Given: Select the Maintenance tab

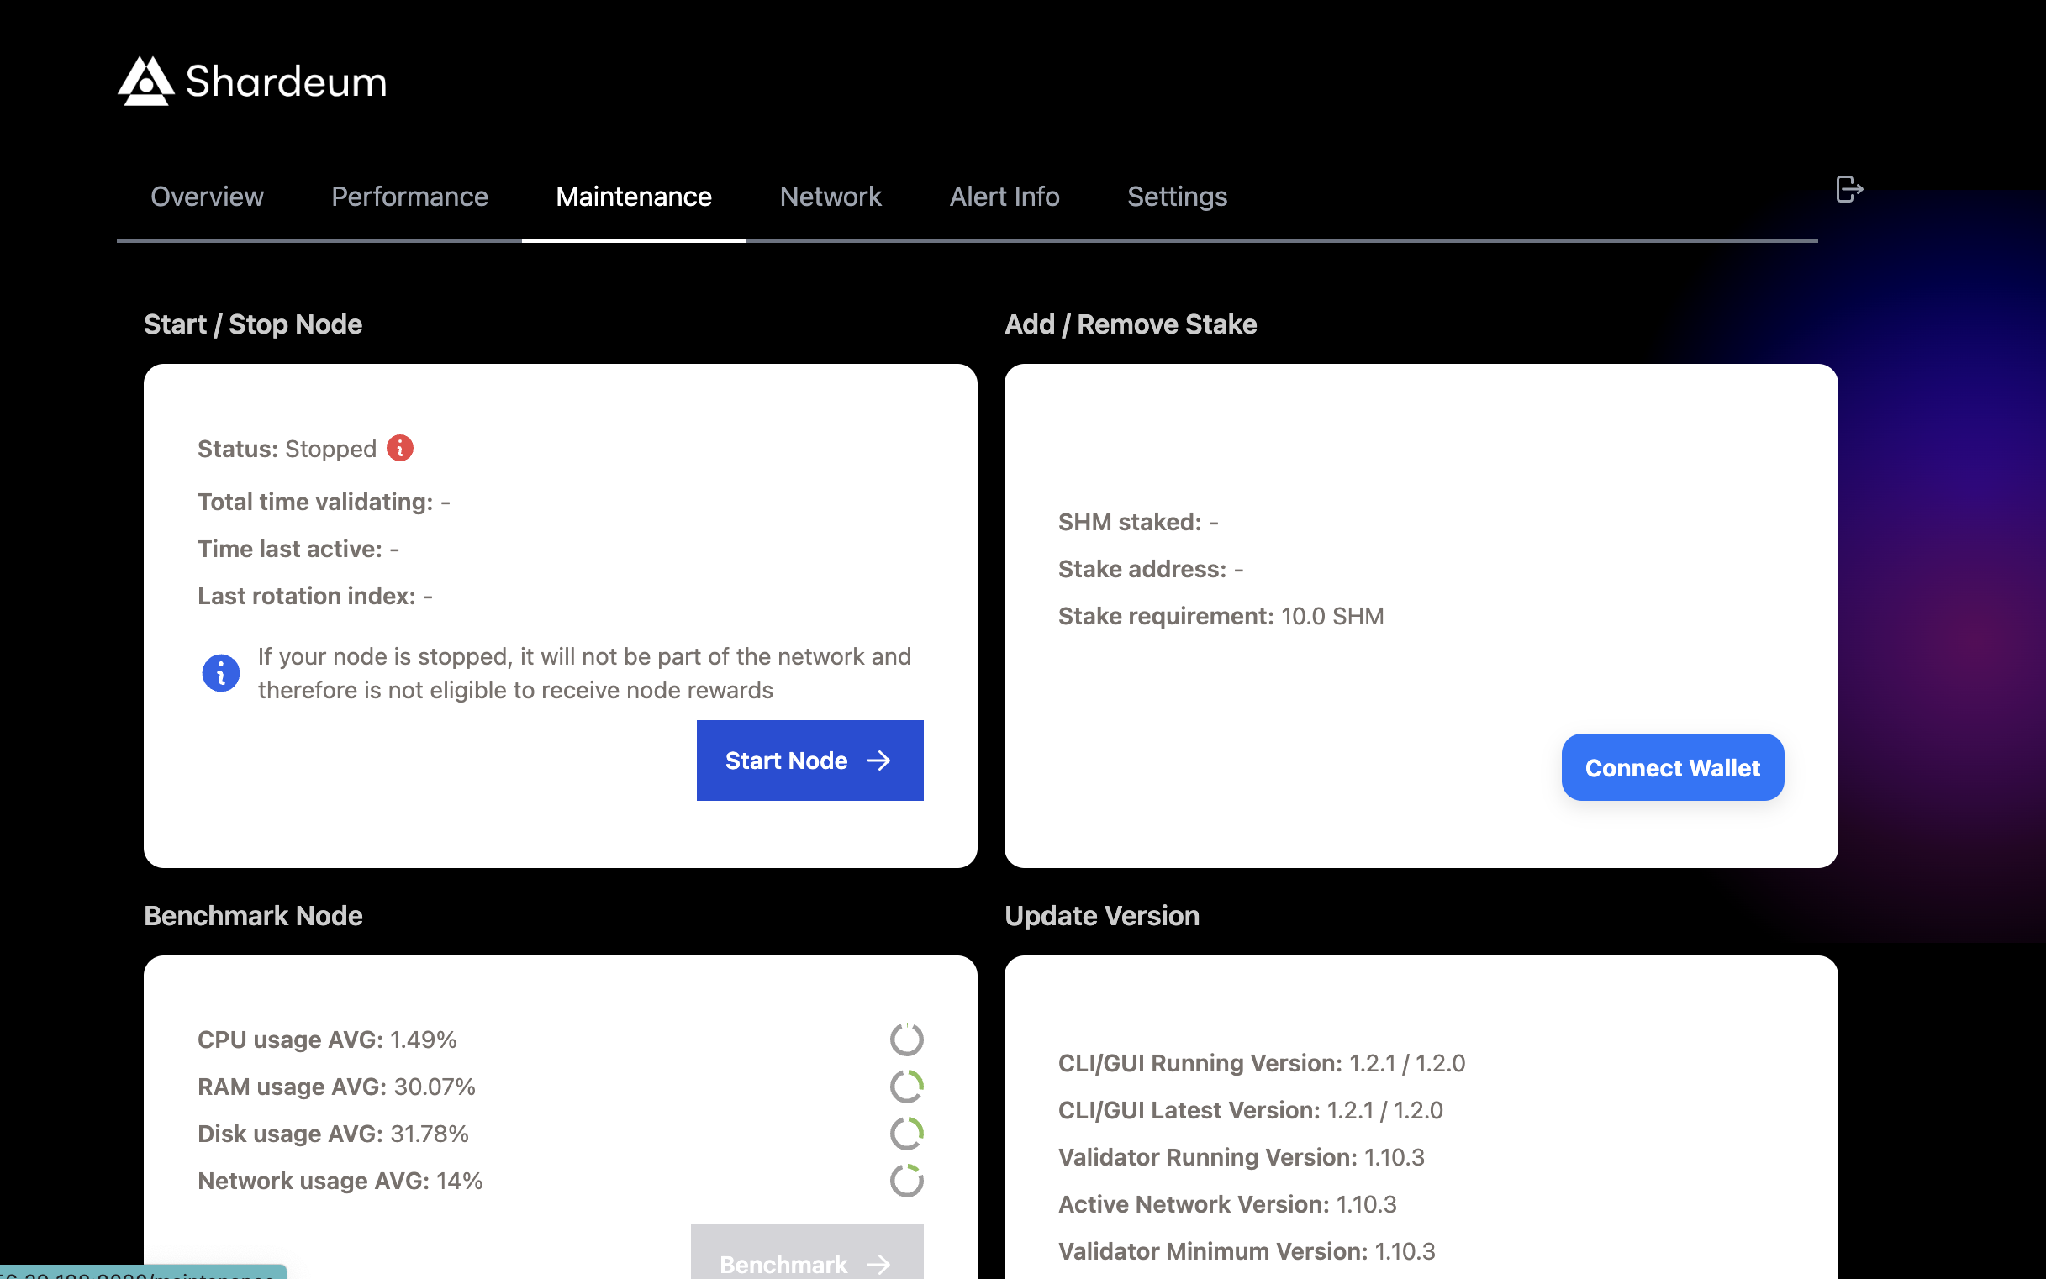Looking at the screenshot, I should [634, 197].
